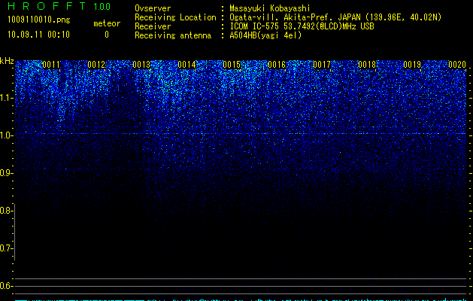Click the kHz axis unit label
This screenshot has width=473, height=301.
click(7, 61)
